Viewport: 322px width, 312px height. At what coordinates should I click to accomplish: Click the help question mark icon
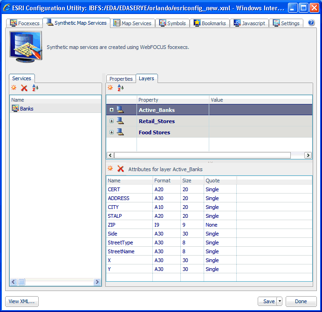coord(311,22)
